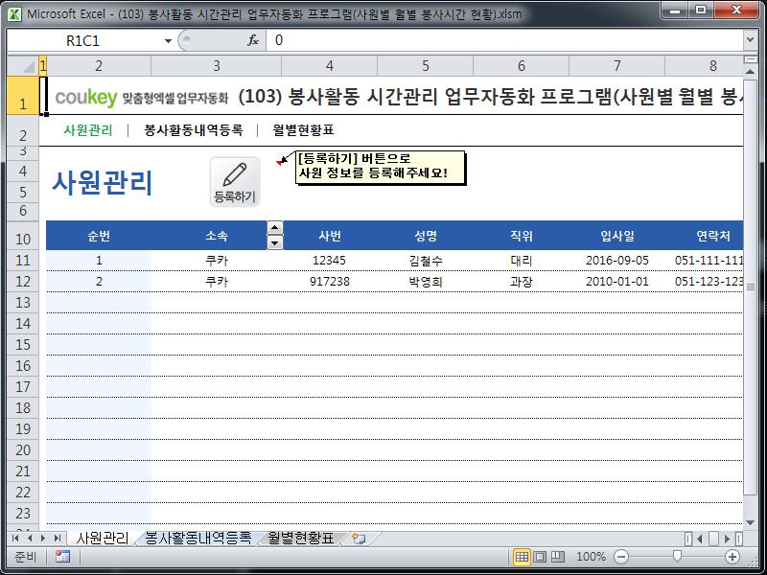767x575 pixels.
Task: Click the date cell 2010-01-01
Action: pos(617,282)
